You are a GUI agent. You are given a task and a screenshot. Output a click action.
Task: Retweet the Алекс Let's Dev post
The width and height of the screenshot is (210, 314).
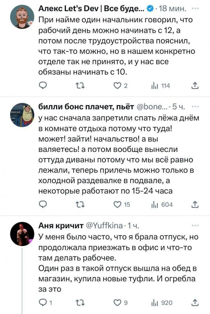pyautogui.click(x=79, y=86)
